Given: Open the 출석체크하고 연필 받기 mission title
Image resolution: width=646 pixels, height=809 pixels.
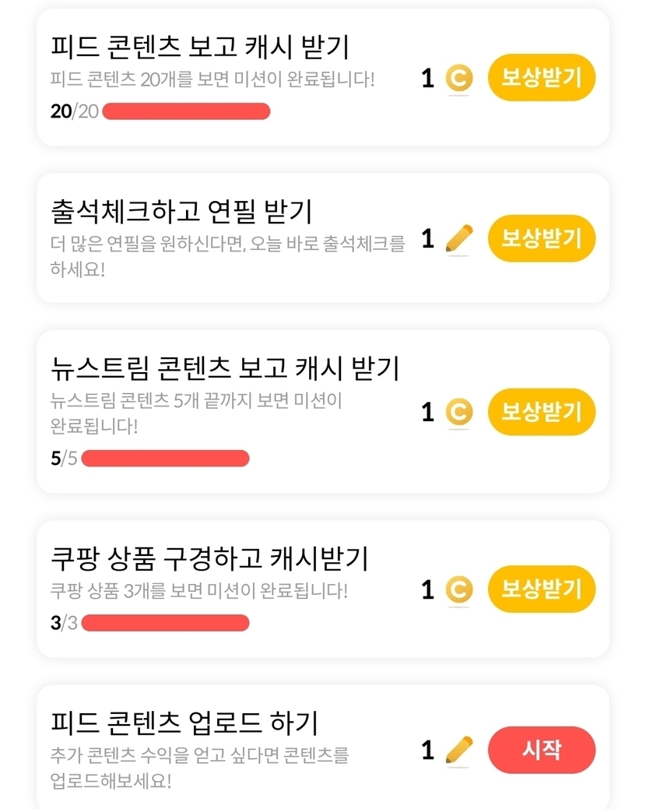Looking at the screenshot, I should 181,209.
